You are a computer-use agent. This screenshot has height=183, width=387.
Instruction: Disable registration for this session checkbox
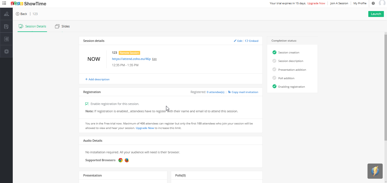click(87, 104)
